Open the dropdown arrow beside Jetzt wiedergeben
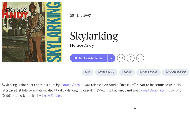The image size is (190, 113). 111,58
